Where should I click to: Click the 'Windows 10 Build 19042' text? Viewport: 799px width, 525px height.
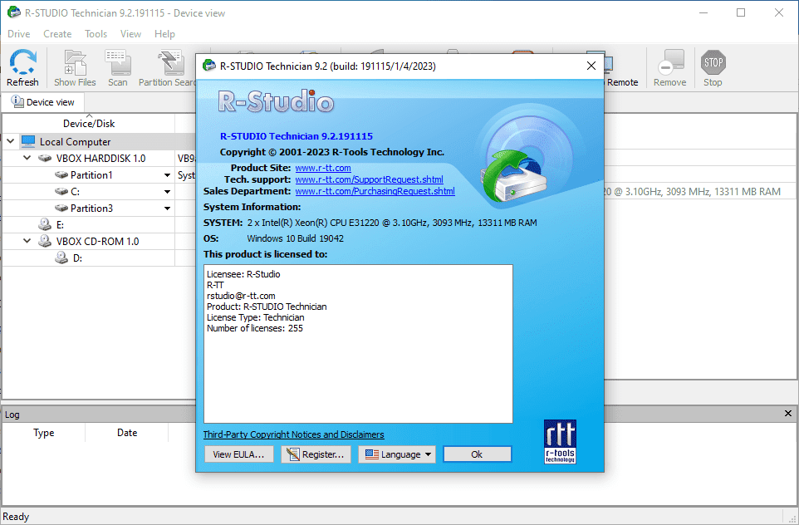pos(296,238)
